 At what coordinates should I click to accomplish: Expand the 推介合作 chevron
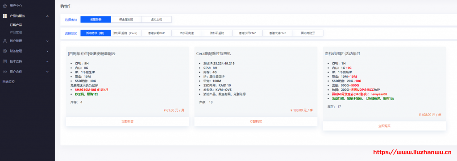point(47,72)
